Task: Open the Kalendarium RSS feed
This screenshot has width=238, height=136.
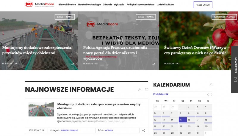Action: (x=211, y=84)
